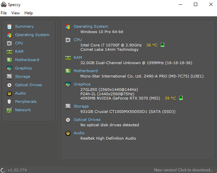The height and width of the screenshot is (173, 217).
Task: Click the CPU temperature '36 °C' value
Action: 152,45
